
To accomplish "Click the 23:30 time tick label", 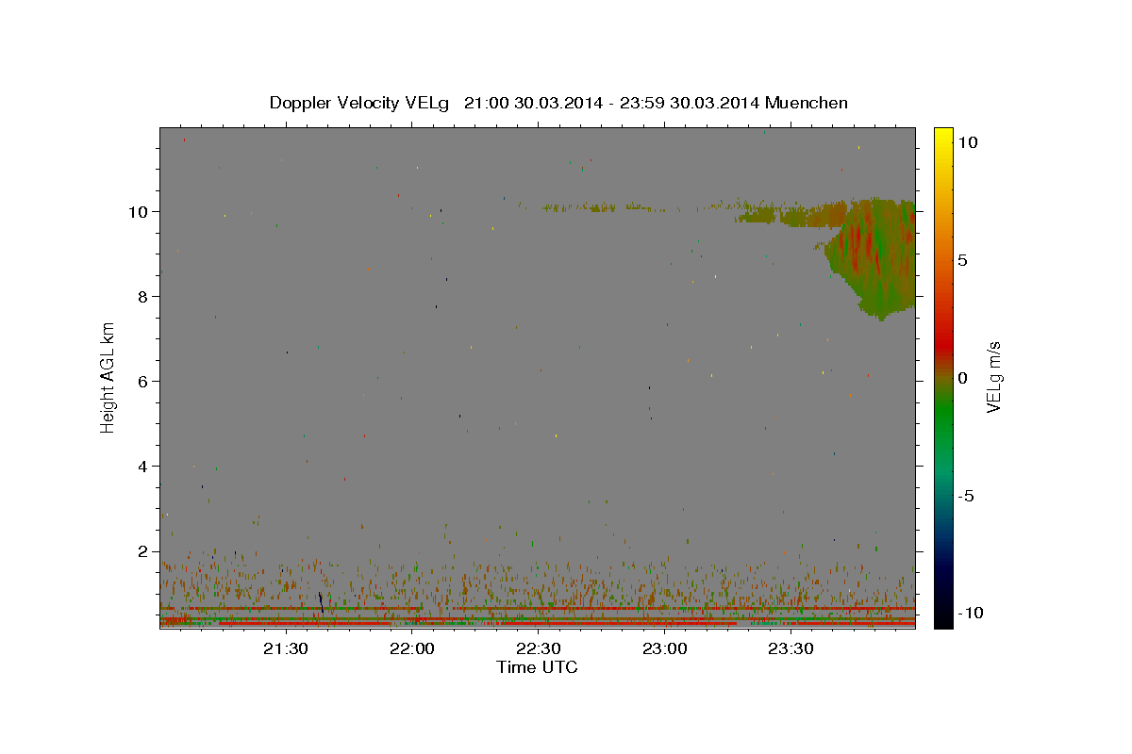I will tap(791, 648).
